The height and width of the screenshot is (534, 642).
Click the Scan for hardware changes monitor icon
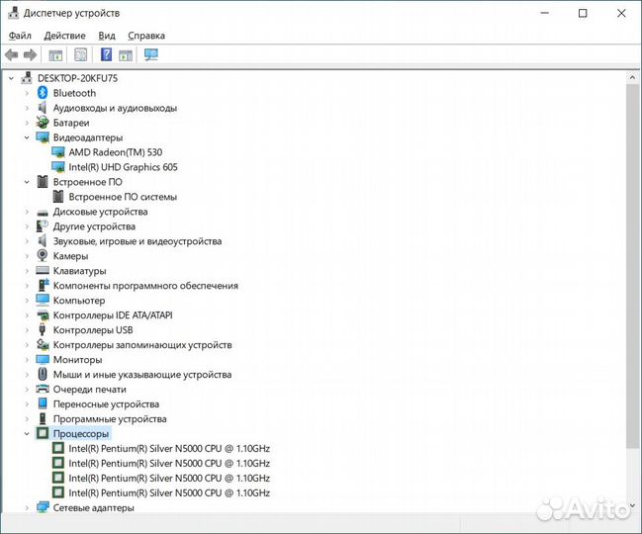(x=151, y=54)
